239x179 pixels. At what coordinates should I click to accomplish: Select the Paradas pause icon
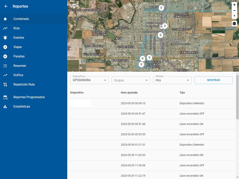tap(5, 56)
